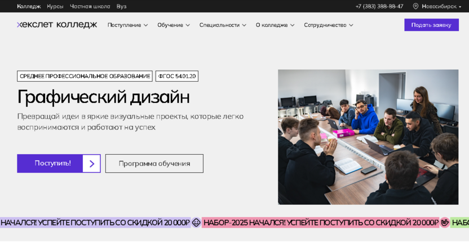This screenshot has height=247, width=469.
Task: Click the location pin icon beside Новосибирск
Action: click(415, 6)
